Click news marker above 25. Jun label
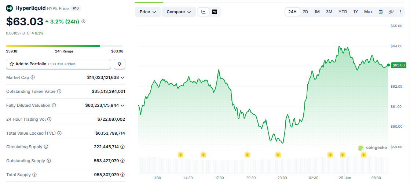The height and width of the screenshot is (182, 410). pos(343,155)
